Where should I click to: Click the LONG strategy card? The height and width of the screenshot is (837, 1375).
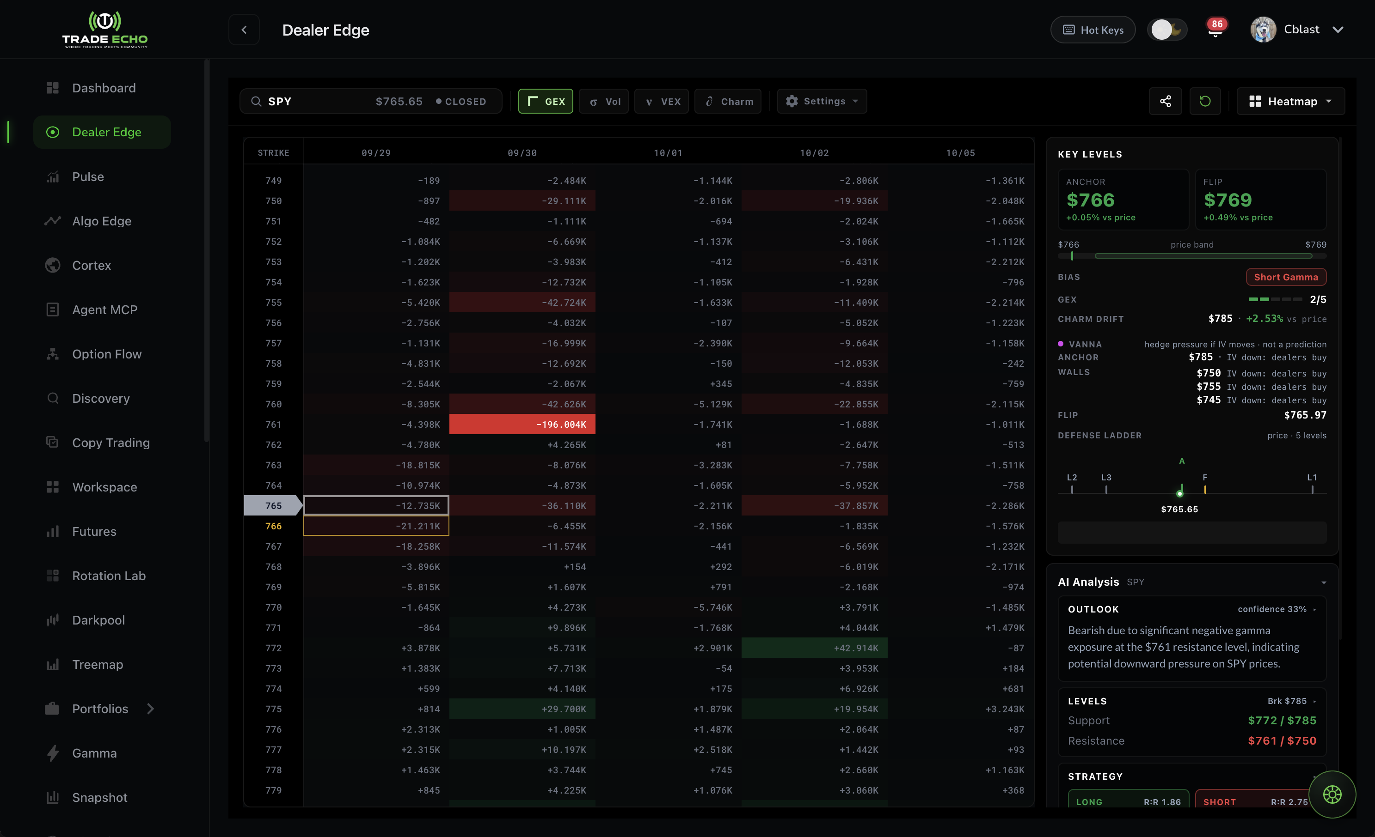coord(1129,799)
